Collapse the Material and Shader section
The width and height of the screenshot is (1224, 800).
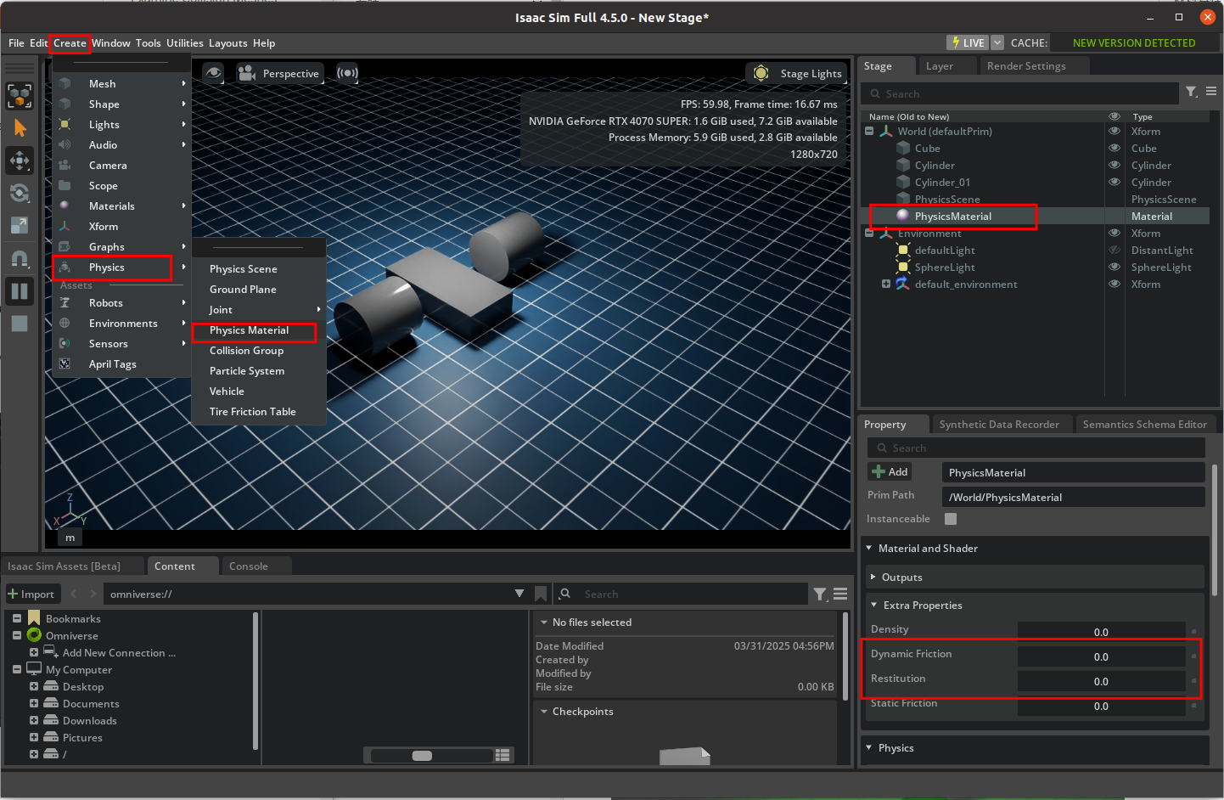(869, 548)
